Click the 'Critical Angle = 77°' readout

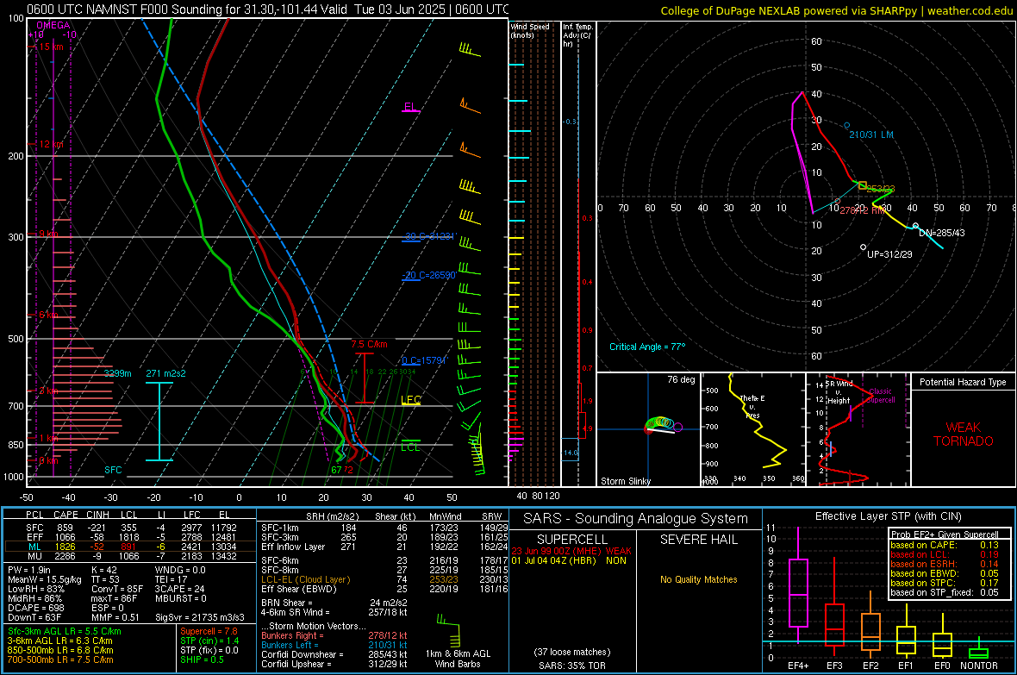(x=647, y=347)
